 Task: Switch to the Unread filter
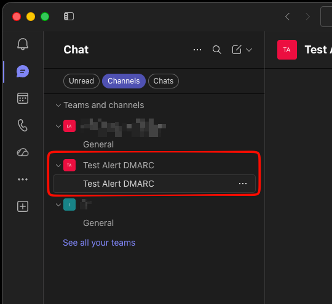click(81, 81)
